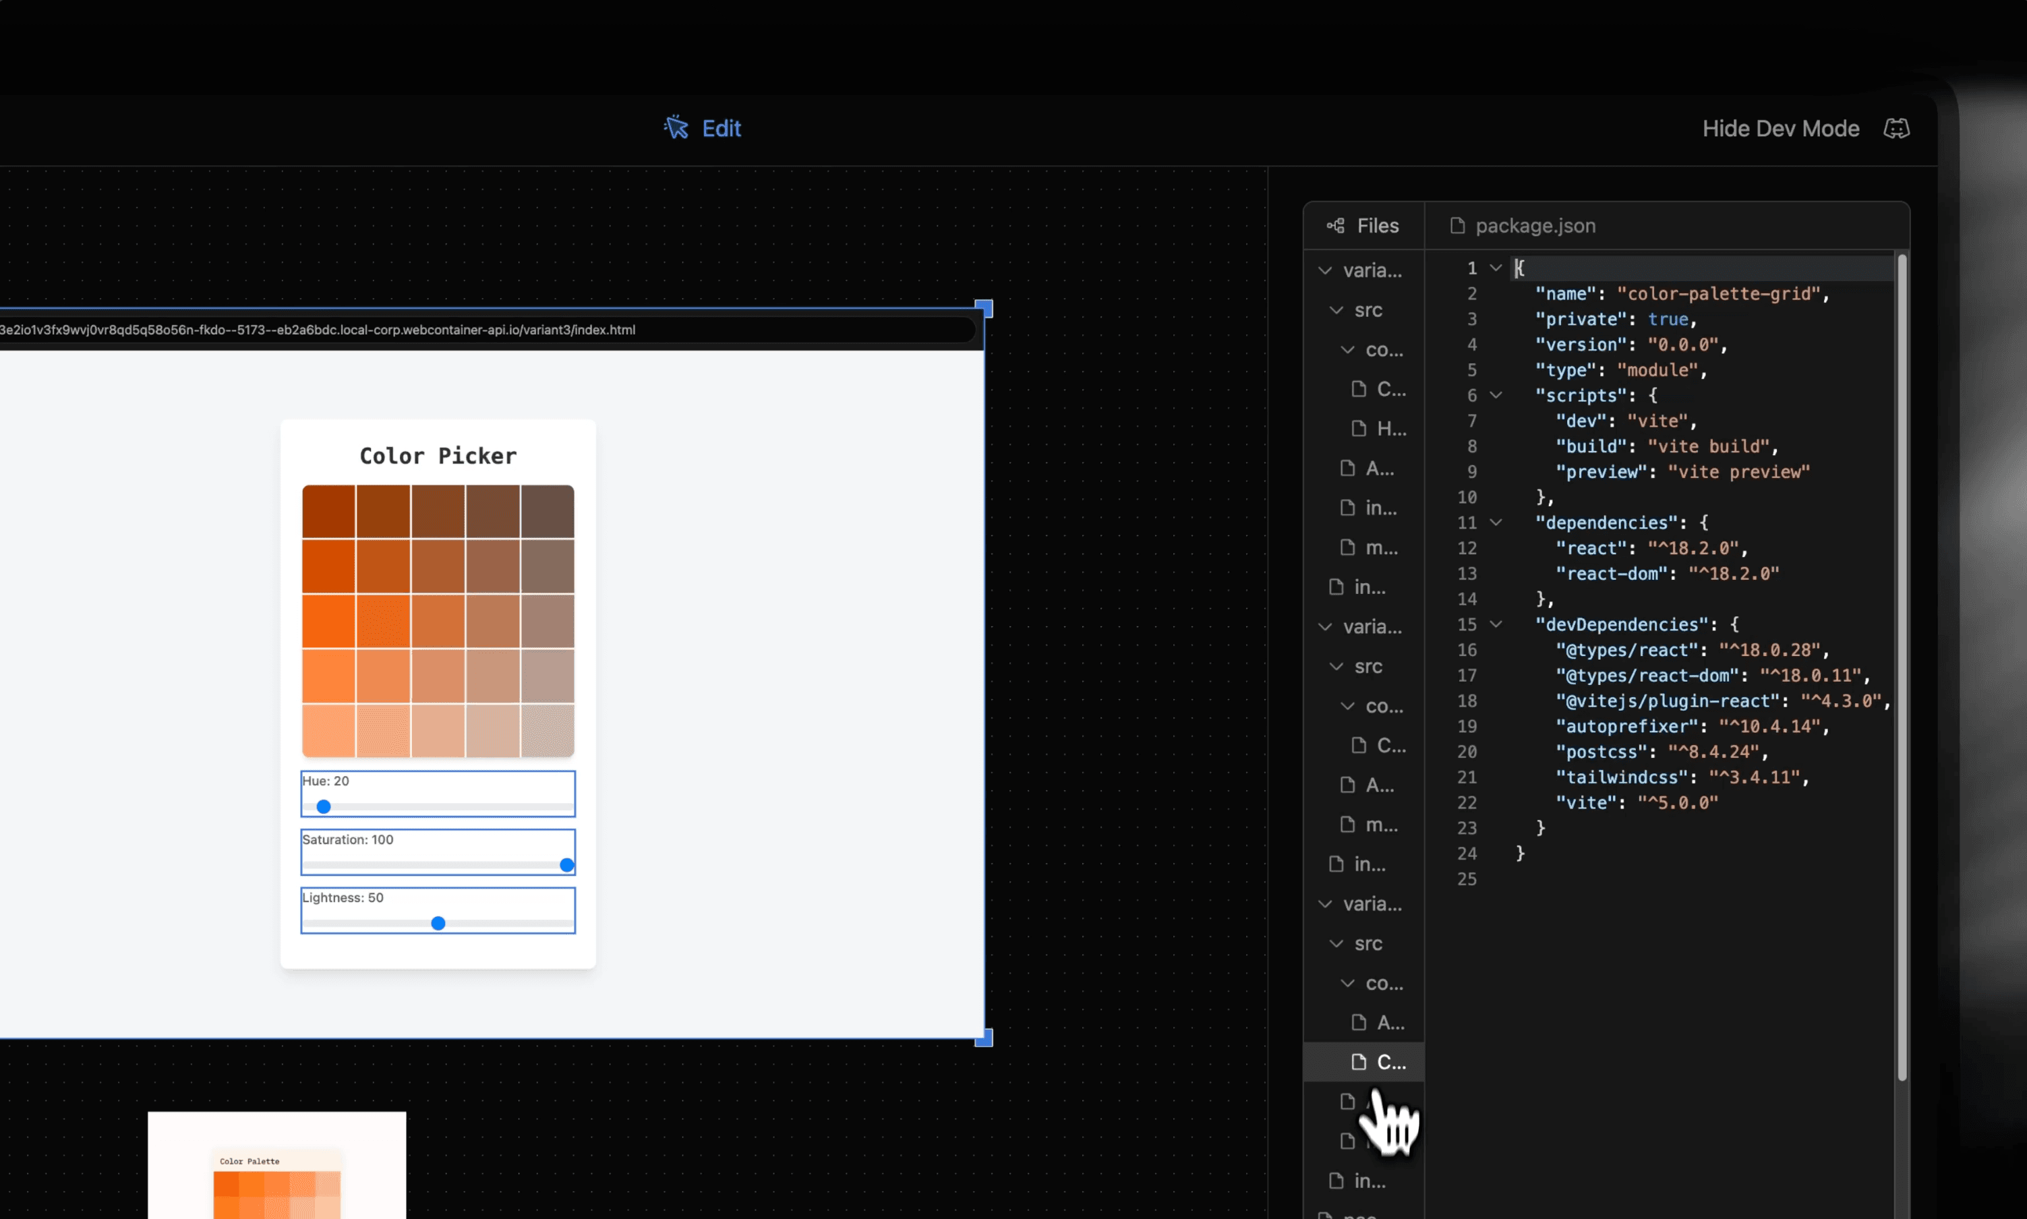Click the "private": true line
The height and width of the screenshot is (1219, 2027).
click(1616, 319)
